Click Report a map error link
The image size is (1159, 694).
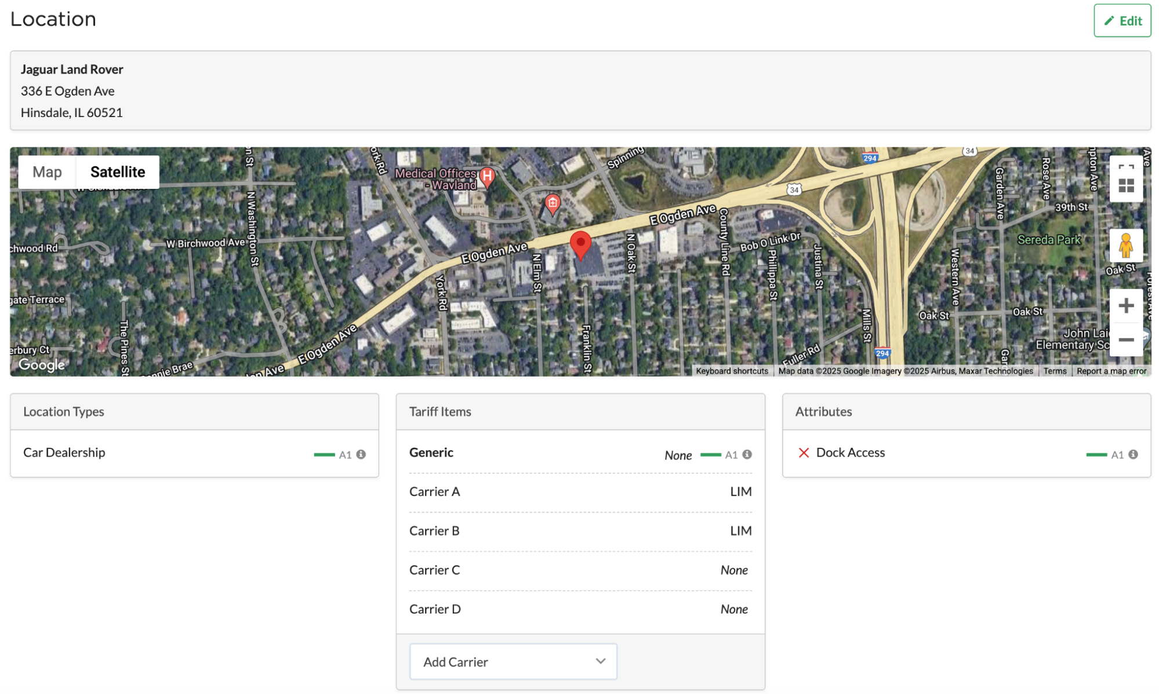tap(1111, 371)
